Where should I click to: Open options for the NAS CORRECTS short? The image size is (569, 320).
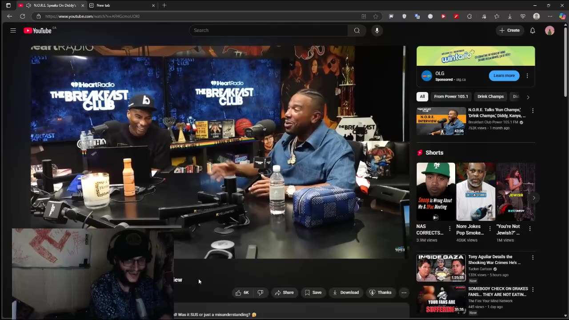click(x=450, y=229)
